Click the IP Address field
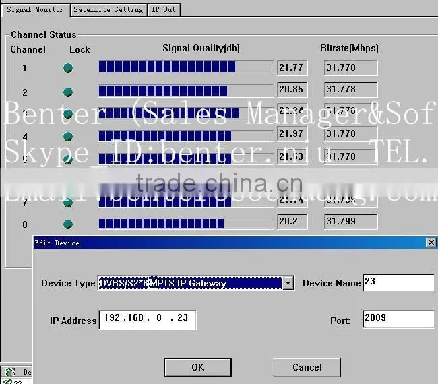The image size is (438, 384). click(148, 319)
